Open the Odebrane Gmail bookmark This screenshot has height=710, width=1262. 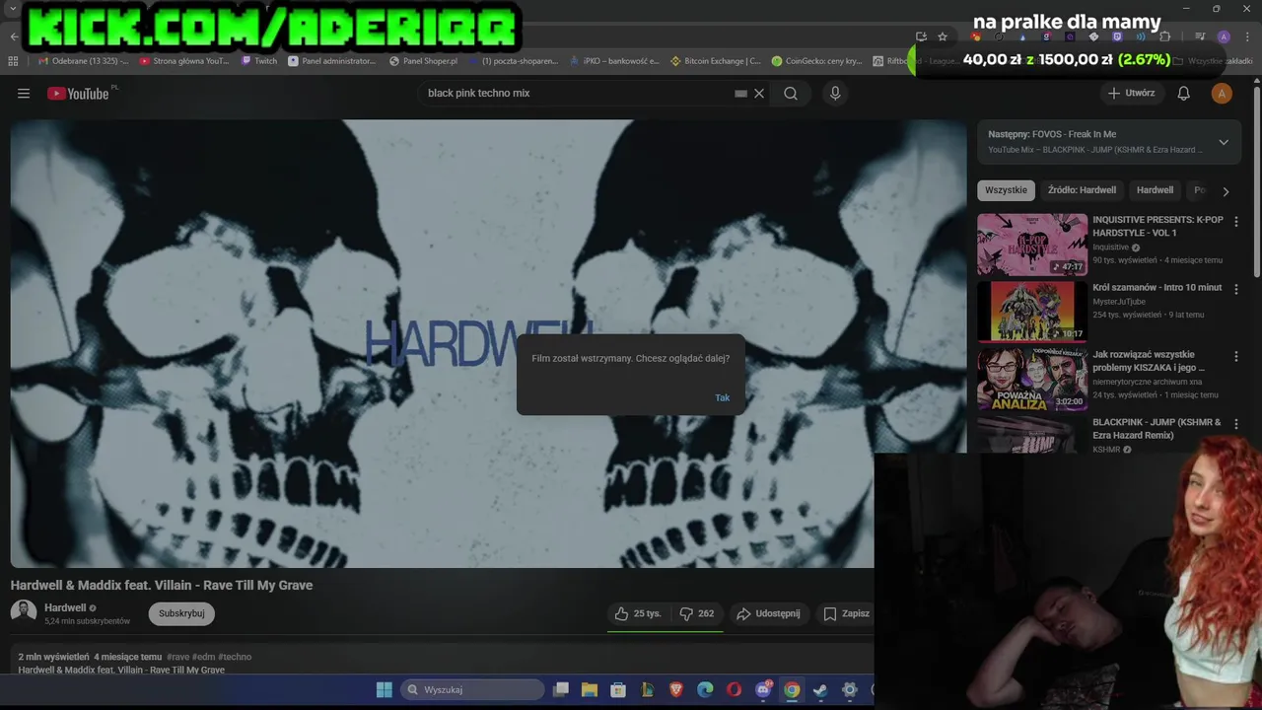[x=83, y=61]
